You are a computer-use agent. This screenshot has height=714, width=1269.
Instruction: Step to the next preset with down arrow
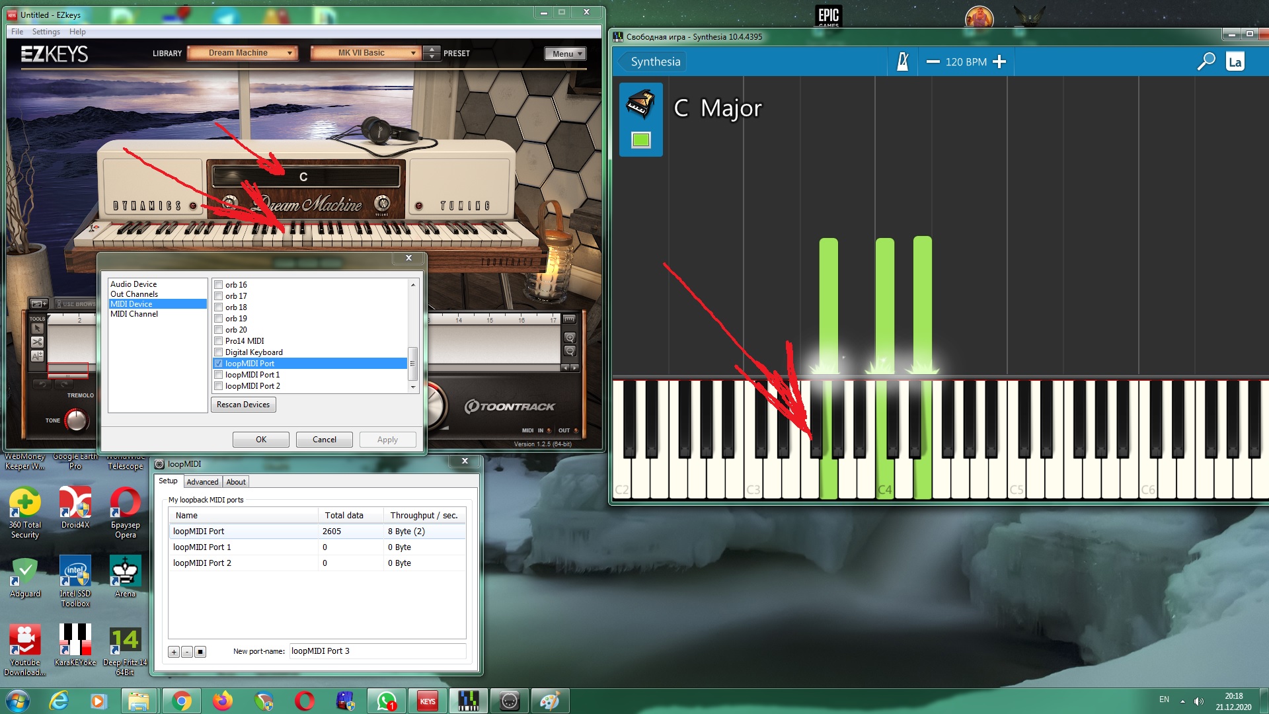pos(432,57)
